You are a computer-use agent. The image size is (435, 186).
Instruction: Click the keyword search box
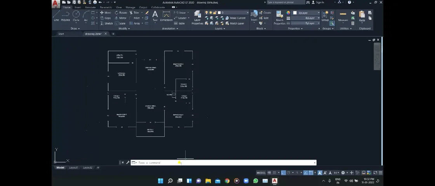[x=286, y=2]
